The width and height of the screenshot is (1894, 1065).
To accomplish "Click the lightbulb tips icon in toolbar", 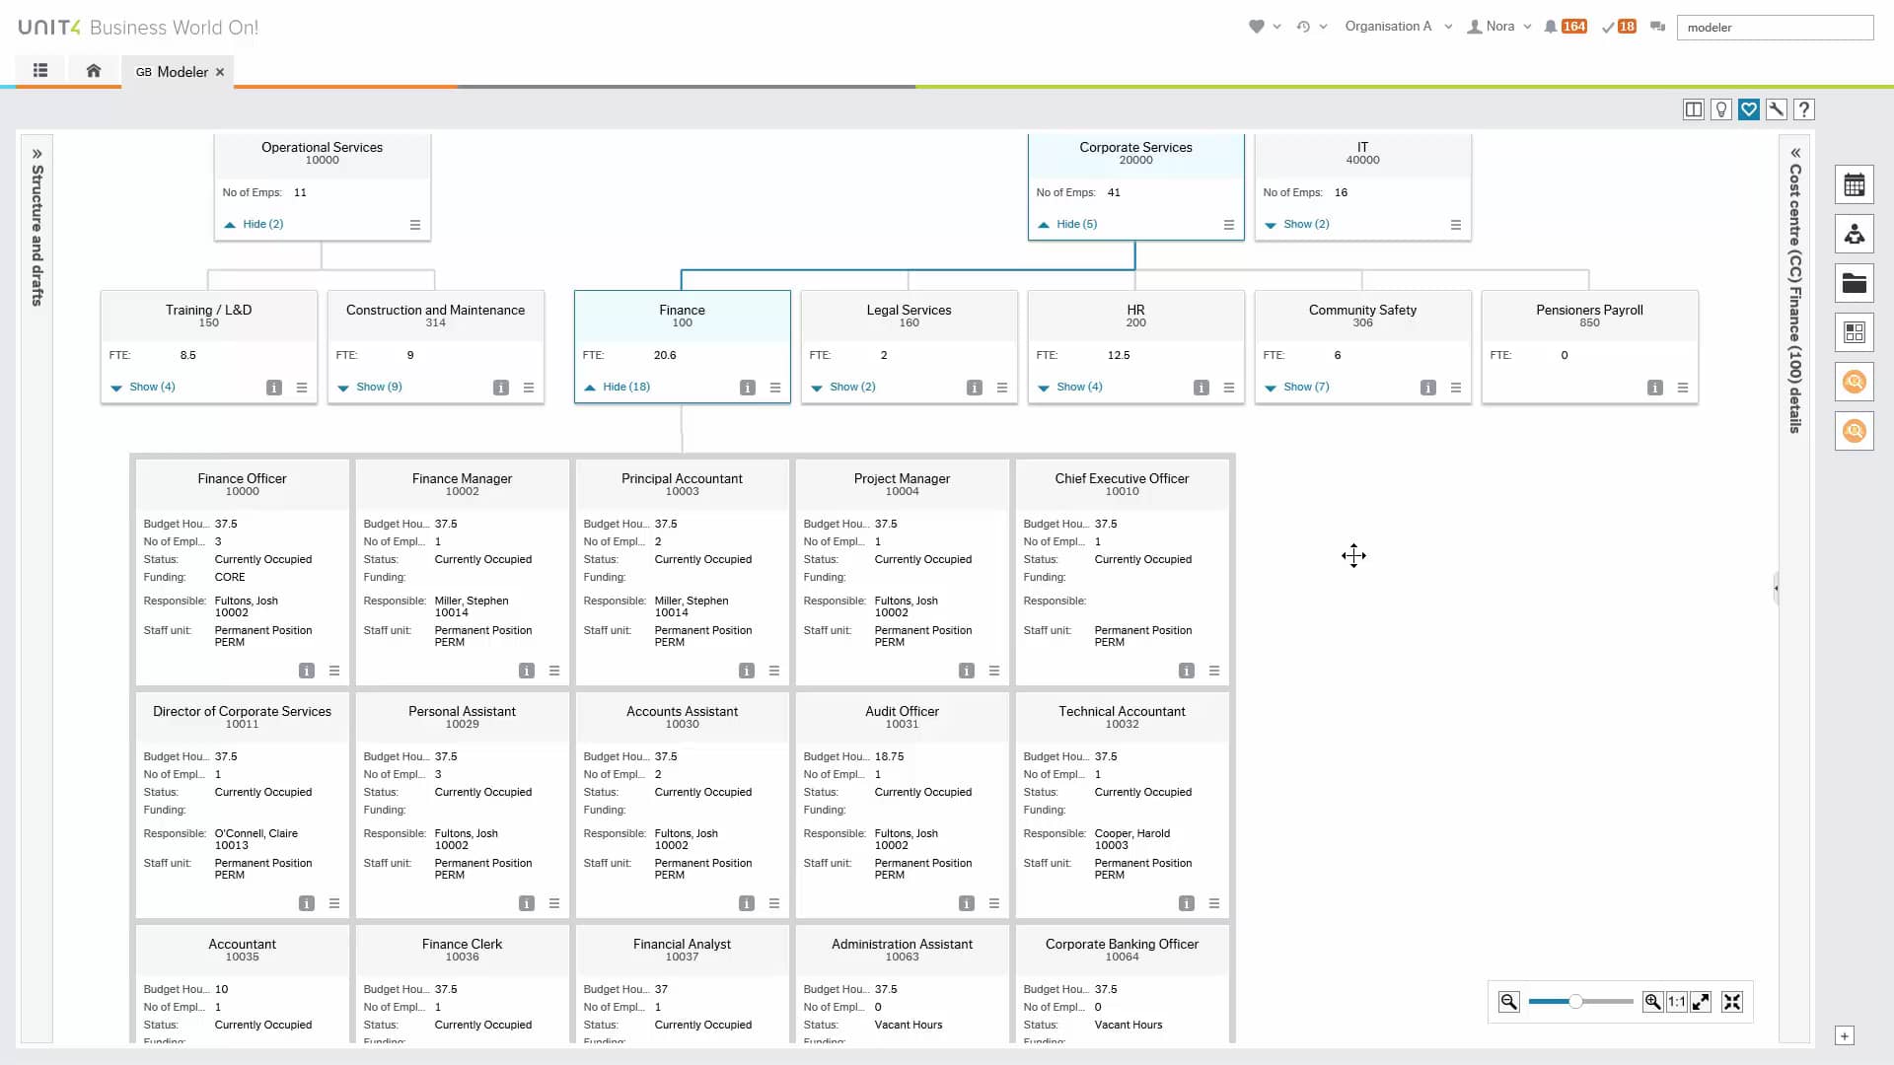I will [x=1721, y=109].
